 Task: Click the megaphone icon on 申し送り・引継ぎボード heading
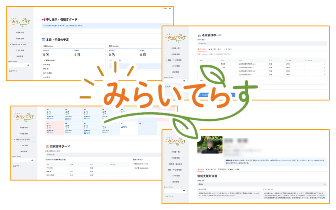[44, 20]
